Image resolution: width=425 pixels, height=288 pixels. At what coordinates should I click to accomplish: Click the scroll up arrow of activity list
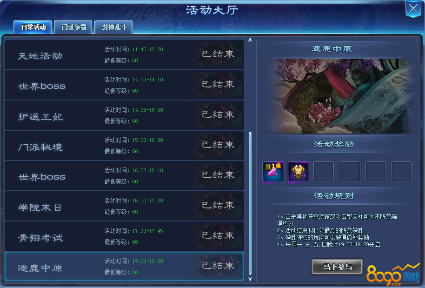click(x=250, y=40)
